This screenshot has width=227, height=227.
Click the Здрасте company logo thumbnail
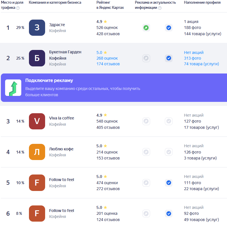(37, 28)
